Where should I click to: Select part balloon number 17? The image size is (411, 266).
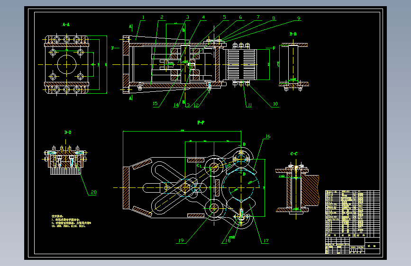[x=266, y=240]
